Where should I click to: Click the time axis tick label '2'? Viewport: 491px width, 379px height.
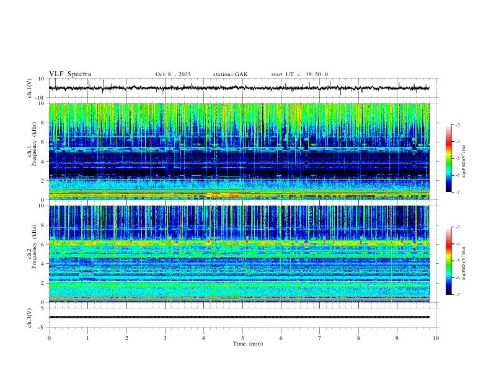(126, 338)
